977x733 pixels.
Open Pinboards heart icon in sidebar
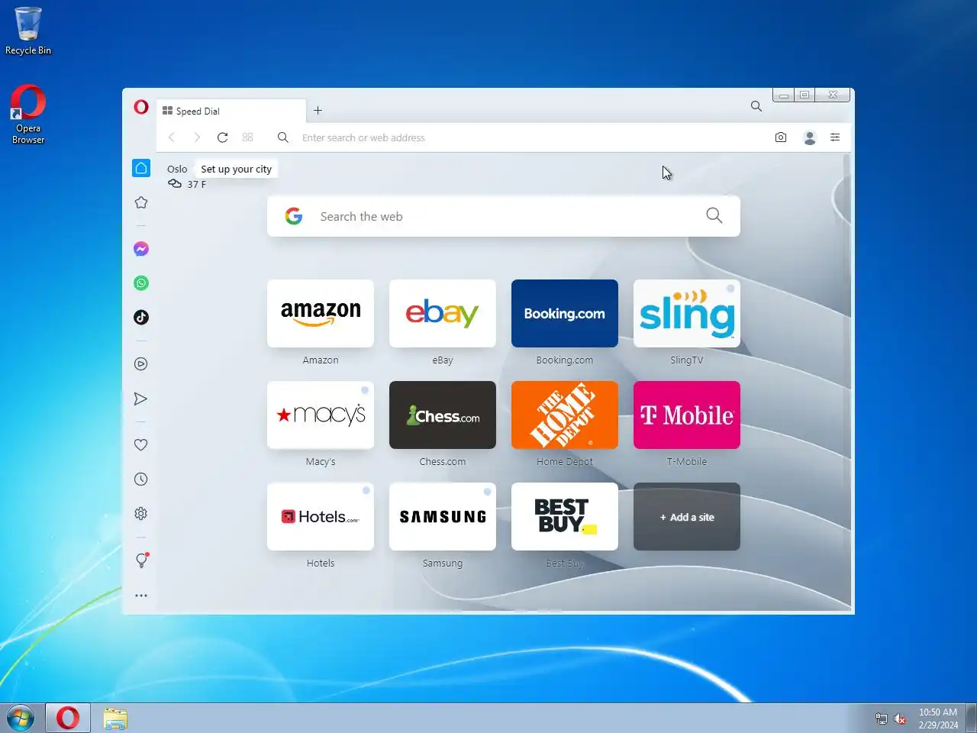141,445
